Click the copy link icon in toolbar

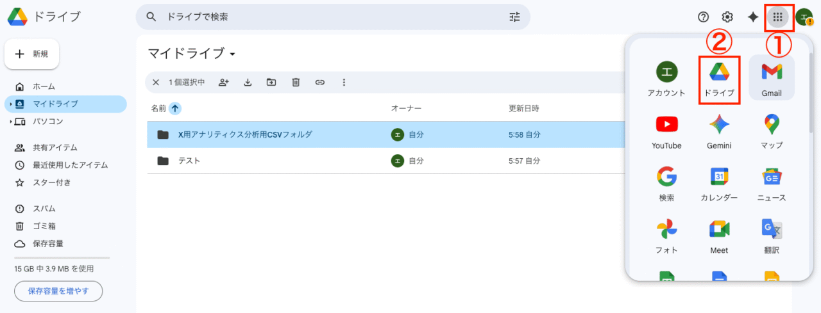pyautogui.click(x=319, y=83)
